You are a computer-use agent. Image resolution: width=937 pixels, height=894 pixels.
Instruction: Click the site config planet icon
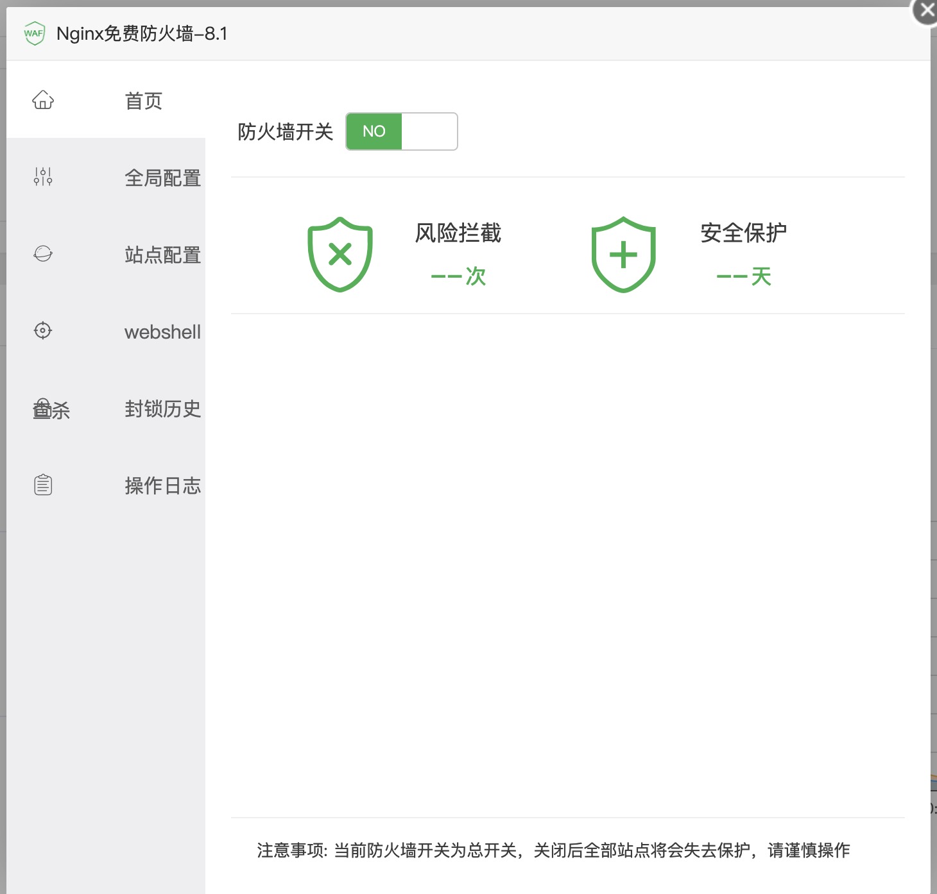(43, 253)
